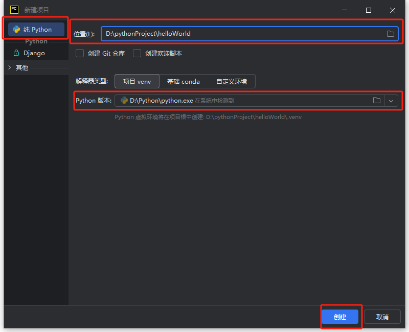The width and height of the screenshot is (409, 332).
Task: Close the 新建项目 dialog
Action: (x=392, y=10)
